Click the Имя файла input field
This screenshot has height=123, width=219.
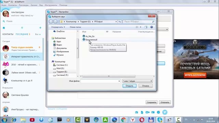tap(100, 81)
